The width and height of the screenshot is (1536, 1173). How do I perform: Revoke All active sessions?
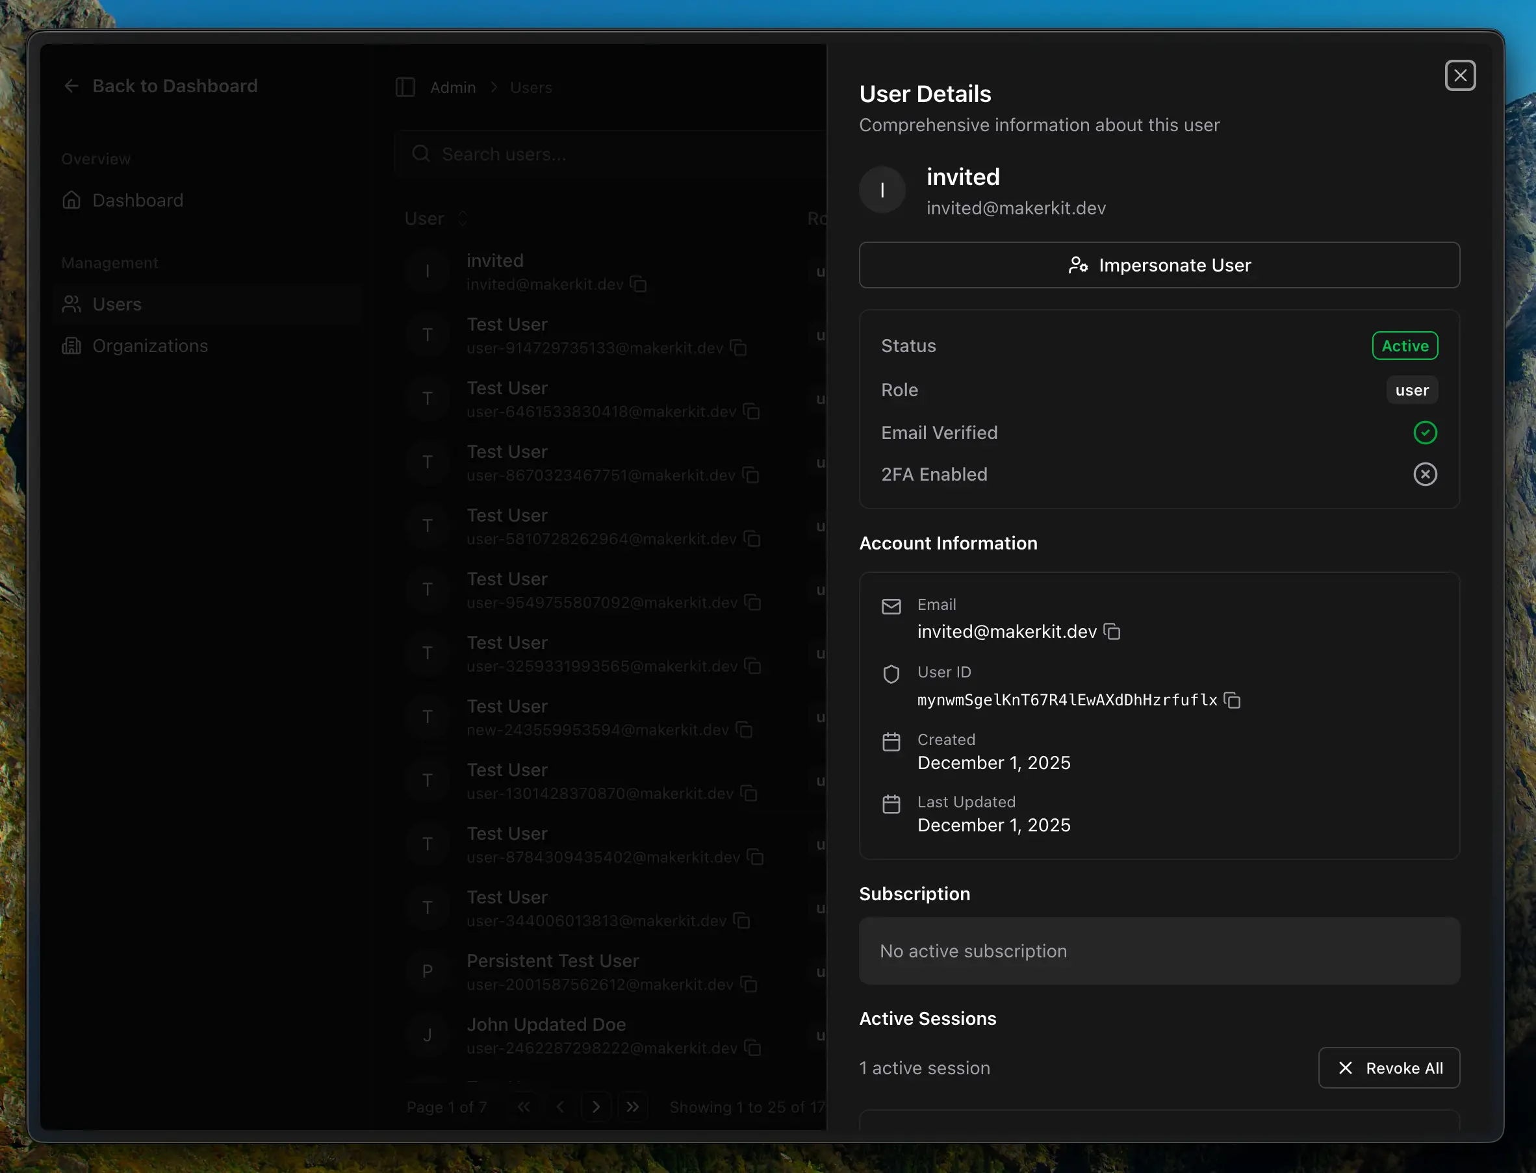pos(1389,1068)
